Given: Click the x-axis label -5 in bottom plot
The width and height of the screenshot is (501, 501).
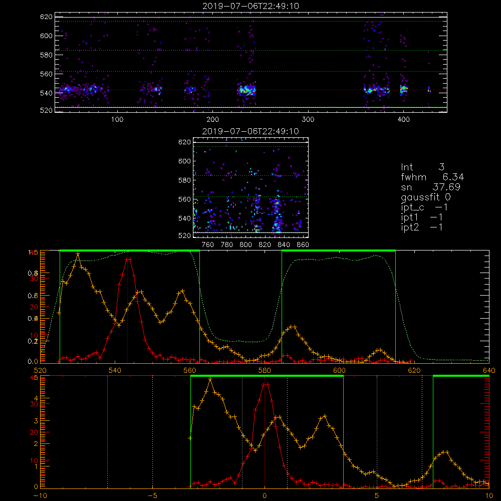Looking at the screenshot, I should click(152, 496).
